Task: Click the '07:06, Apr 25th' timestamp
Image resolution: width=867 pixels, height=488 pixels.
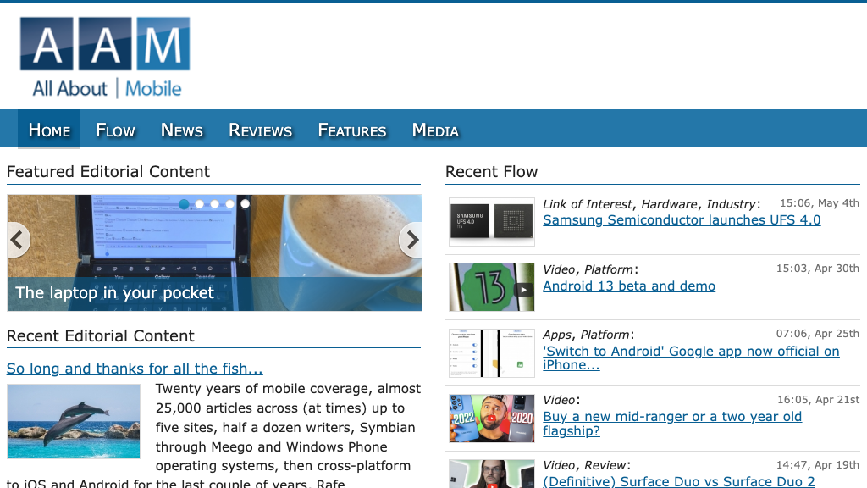Action: pos(818,334)
